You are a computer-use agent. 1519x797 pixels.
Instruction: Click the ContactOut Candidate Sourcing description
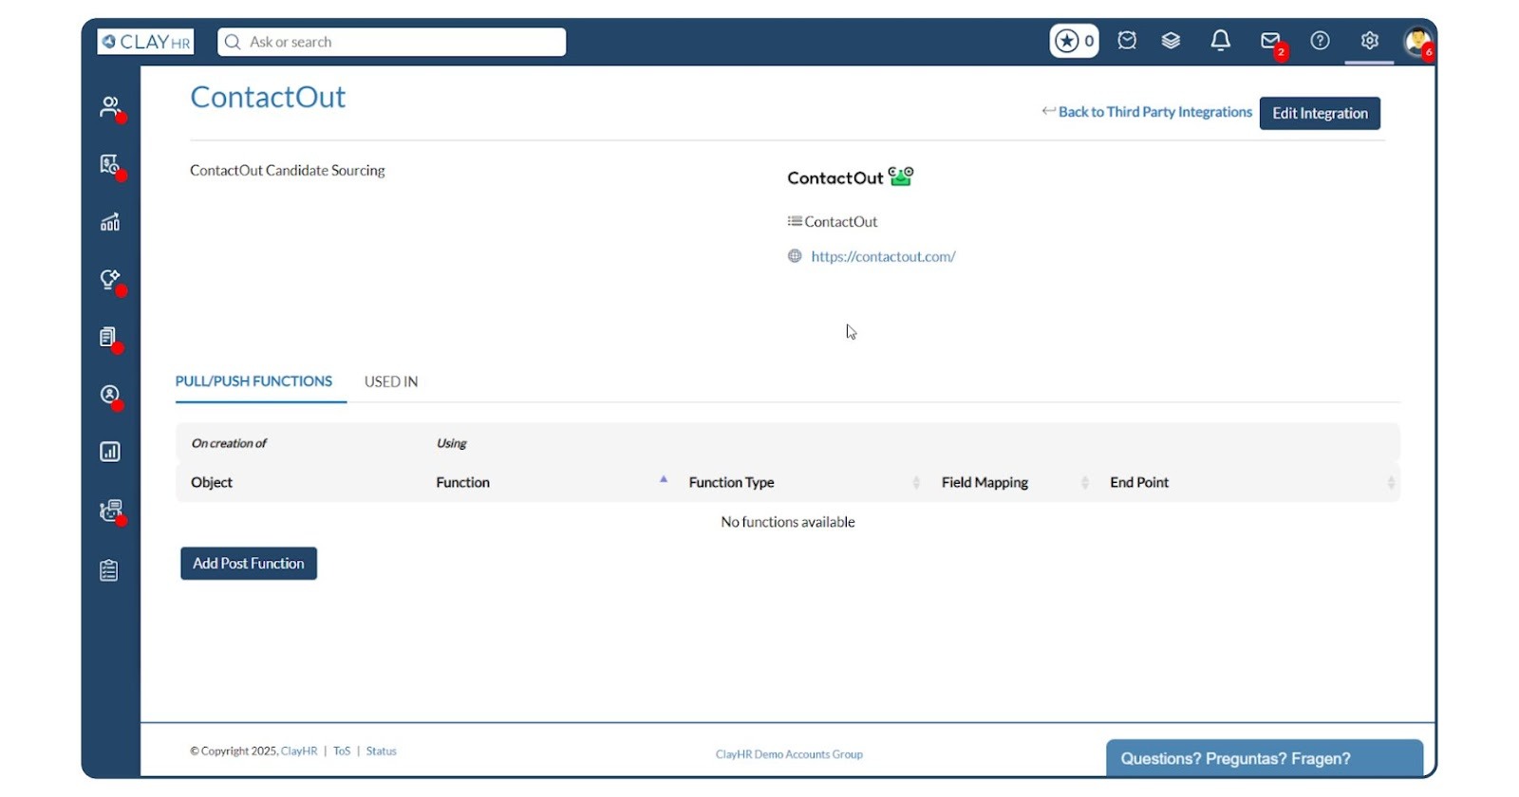coord(288,171)
